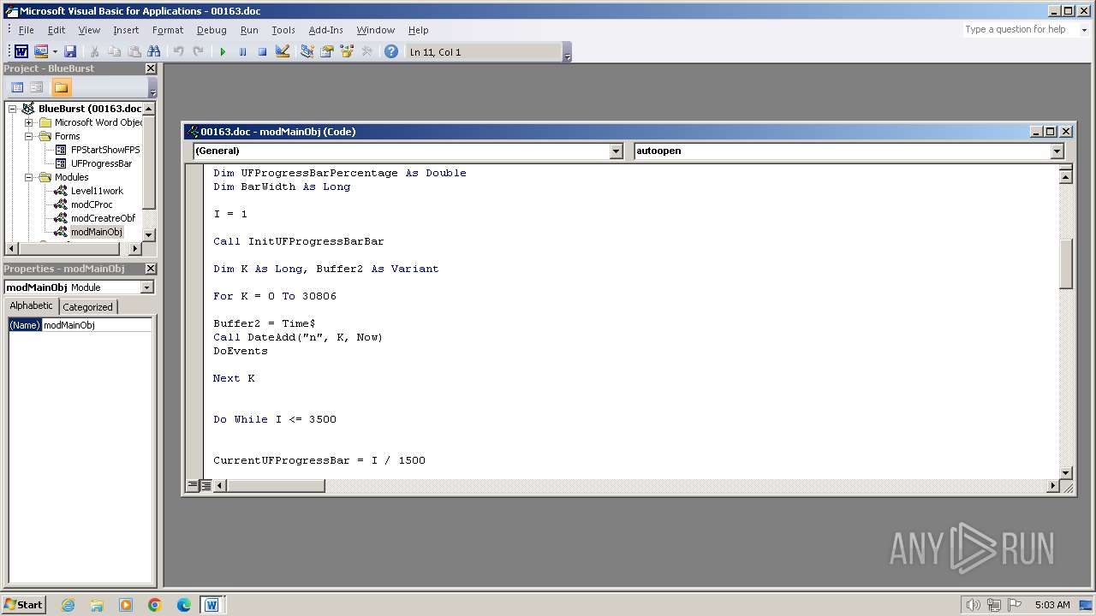
Task: Close the Project - BlueBurst panel
Action: (151, 68)
